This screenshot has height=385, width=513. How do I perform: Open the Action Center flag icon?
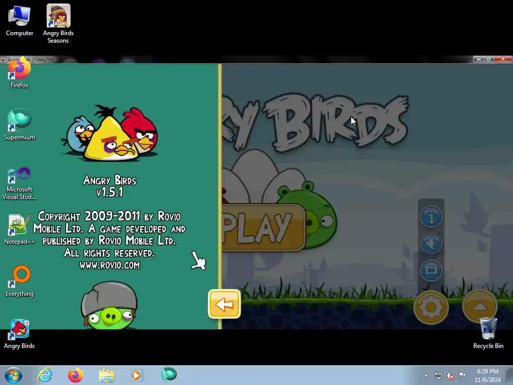[x=462, y=375]
